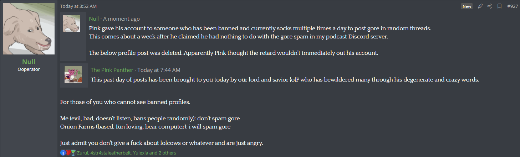
Task: Click the red heart reaction icon
Action: pyautogui.click(x=68, y=153)
